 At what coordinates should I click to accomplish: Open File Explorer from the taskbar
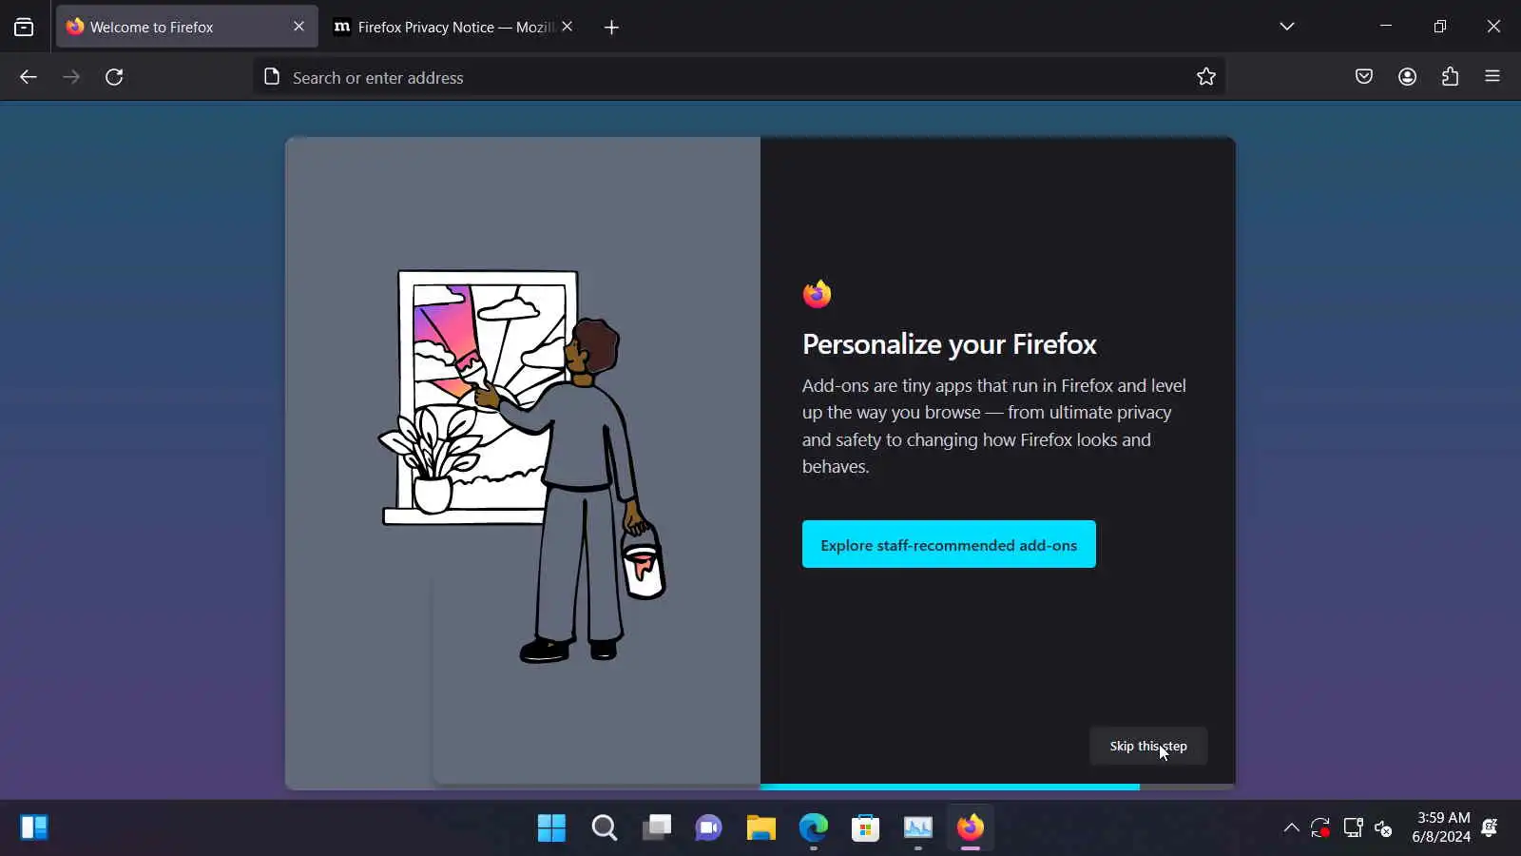[x=760, y=827]
